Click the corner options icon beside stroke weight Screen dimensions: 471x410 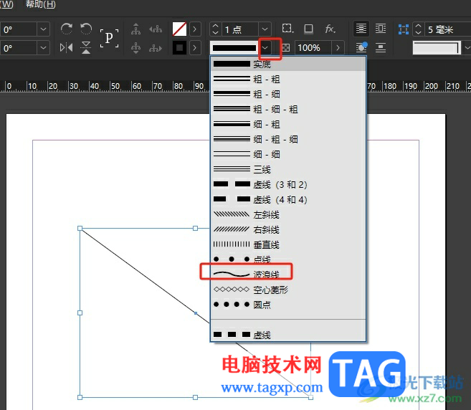click(287, 29)
